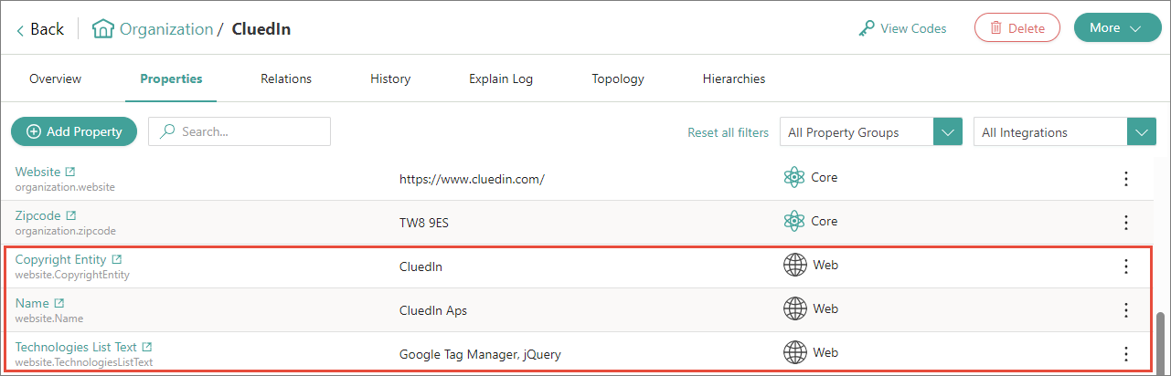Open three-dot menu for Website row

(1125, 179)
